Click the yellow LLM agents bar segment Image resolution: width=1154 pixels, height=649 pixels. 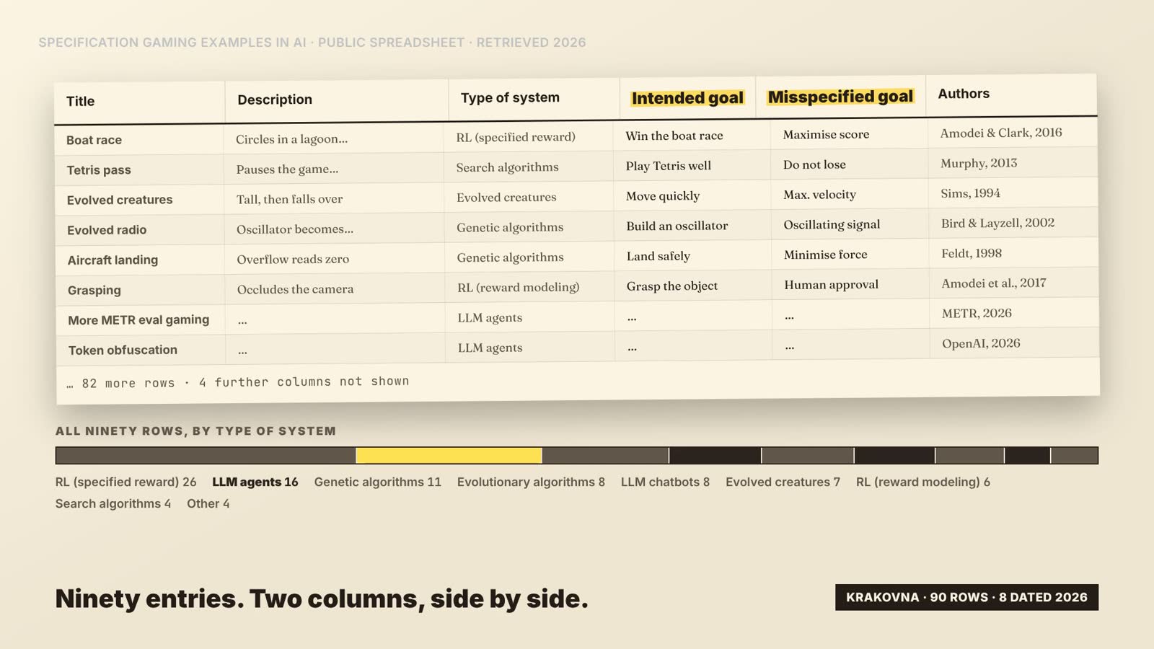click(x=449, y=455)
